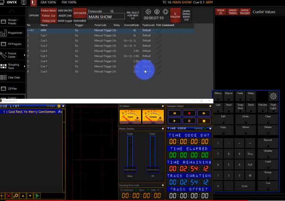Switch to the Show Timing view
Screen dimensions: 285x201
233,11
